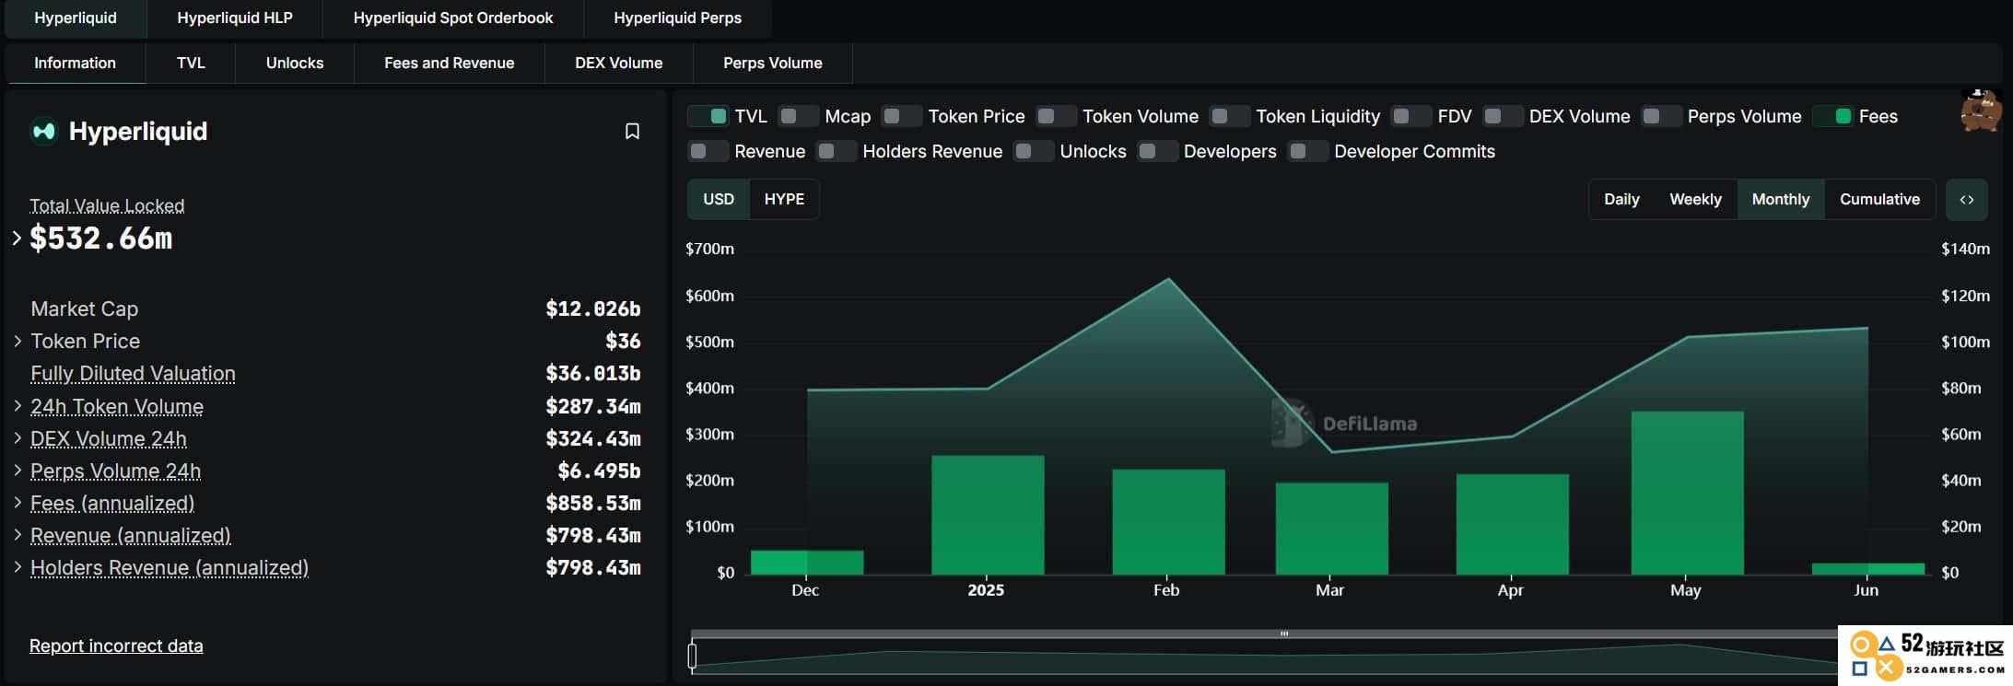
Task: Open the Fees and Revenue tab
Action: click(450, 64)
